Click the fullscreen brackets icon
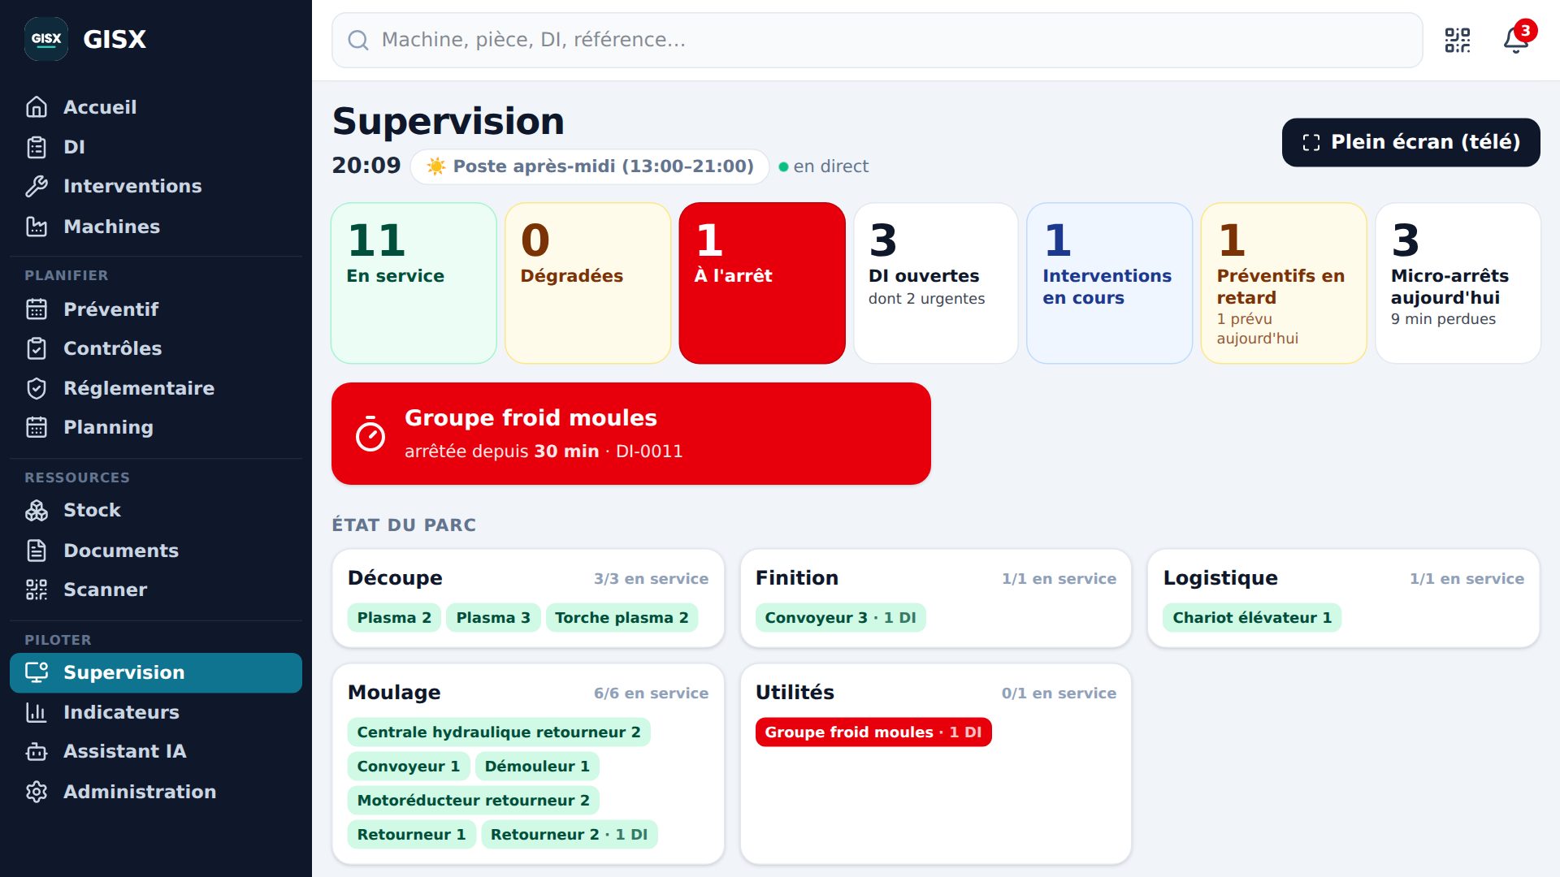The image size is (1560, 877). tap(1311, 143)
